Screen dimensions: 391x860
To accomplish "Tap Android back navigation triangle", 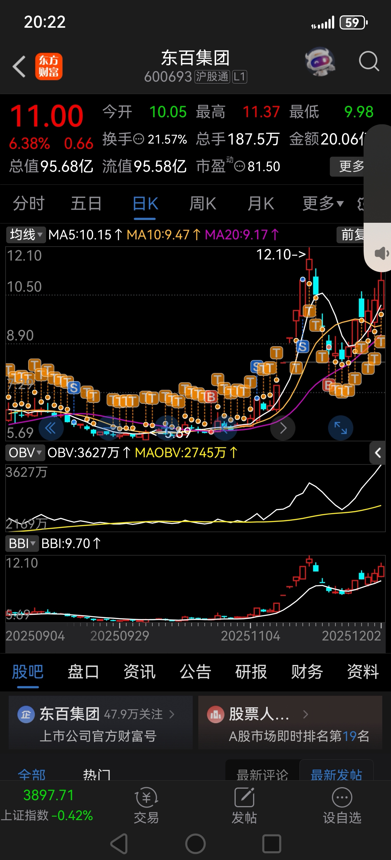I will tap(119, 844).
